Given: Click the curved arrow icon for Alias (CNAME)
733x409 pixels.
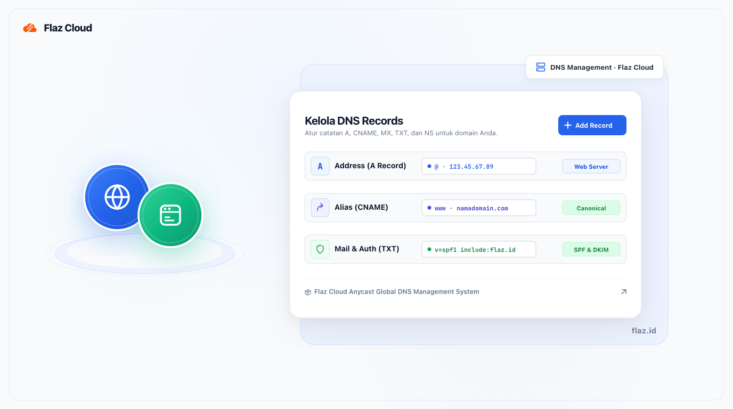Looking at the screenshot, I should pyautogui.click(x=320, y=208).
